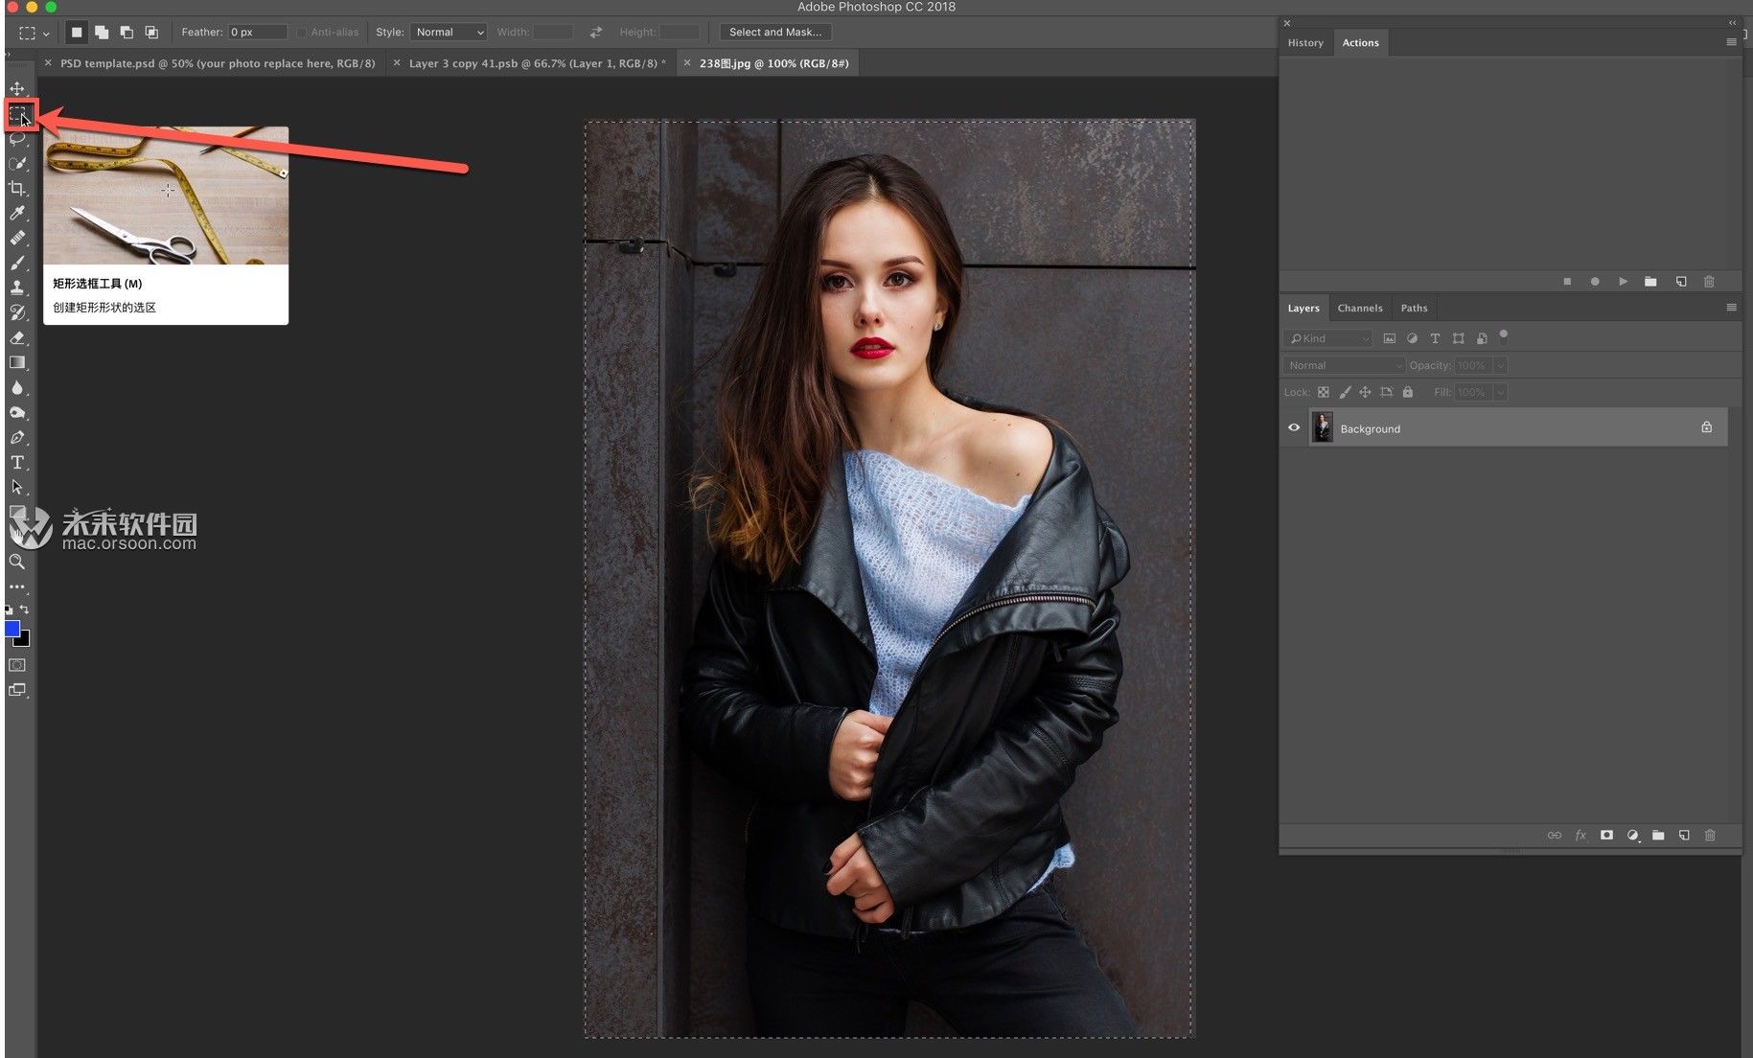Image resolution: width=1753 pixels, height=1058 pixels.
Task: Select the Crop tool
Action: [x=17, y=189]
